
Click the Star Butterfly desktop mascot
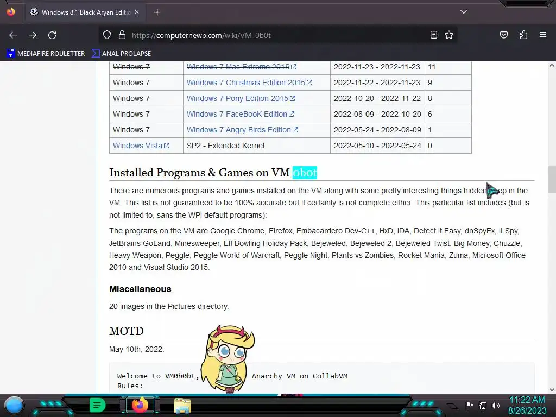pyautogui.click(x=228, y=358)
